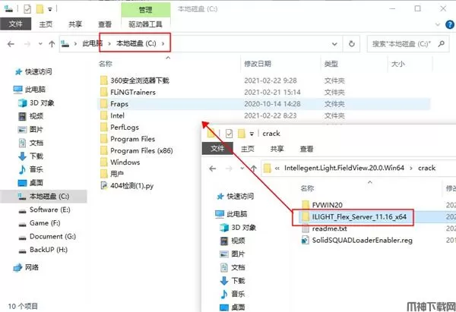Expand the chevron after 本地磁盘 (C:) in breadcrumb
The height and width of the screenshot is (312, 456).
coord(163,43)
